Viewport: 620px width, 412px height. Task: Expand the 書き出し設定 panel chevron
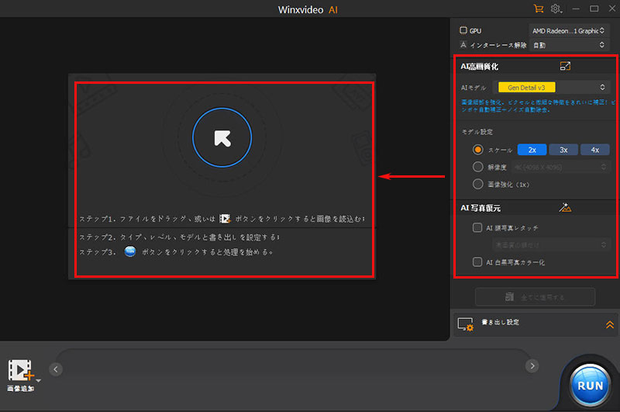tap(610, 324)
